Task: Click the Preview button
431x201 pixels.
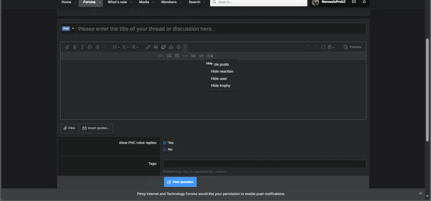Action: [353, 47]
